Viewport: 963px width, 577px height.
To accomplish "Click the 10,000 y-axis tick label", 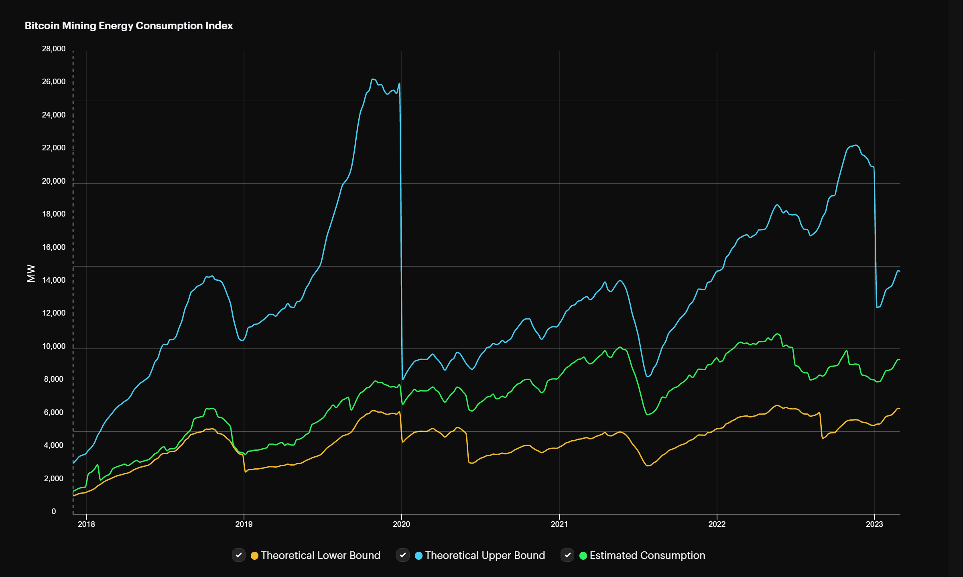I will (x=53, y=346).
